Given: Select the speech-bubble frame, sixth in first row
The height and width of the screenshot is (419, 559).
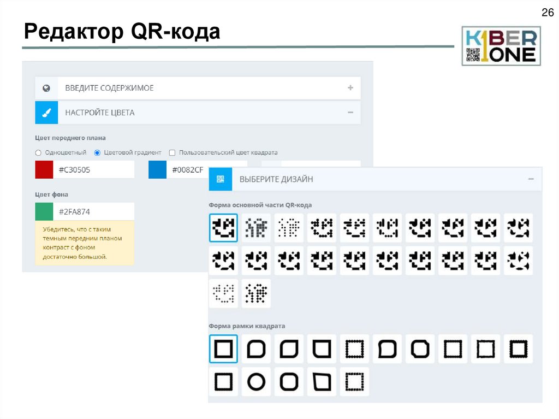Looking at the screenshot, I should point(388,349).
